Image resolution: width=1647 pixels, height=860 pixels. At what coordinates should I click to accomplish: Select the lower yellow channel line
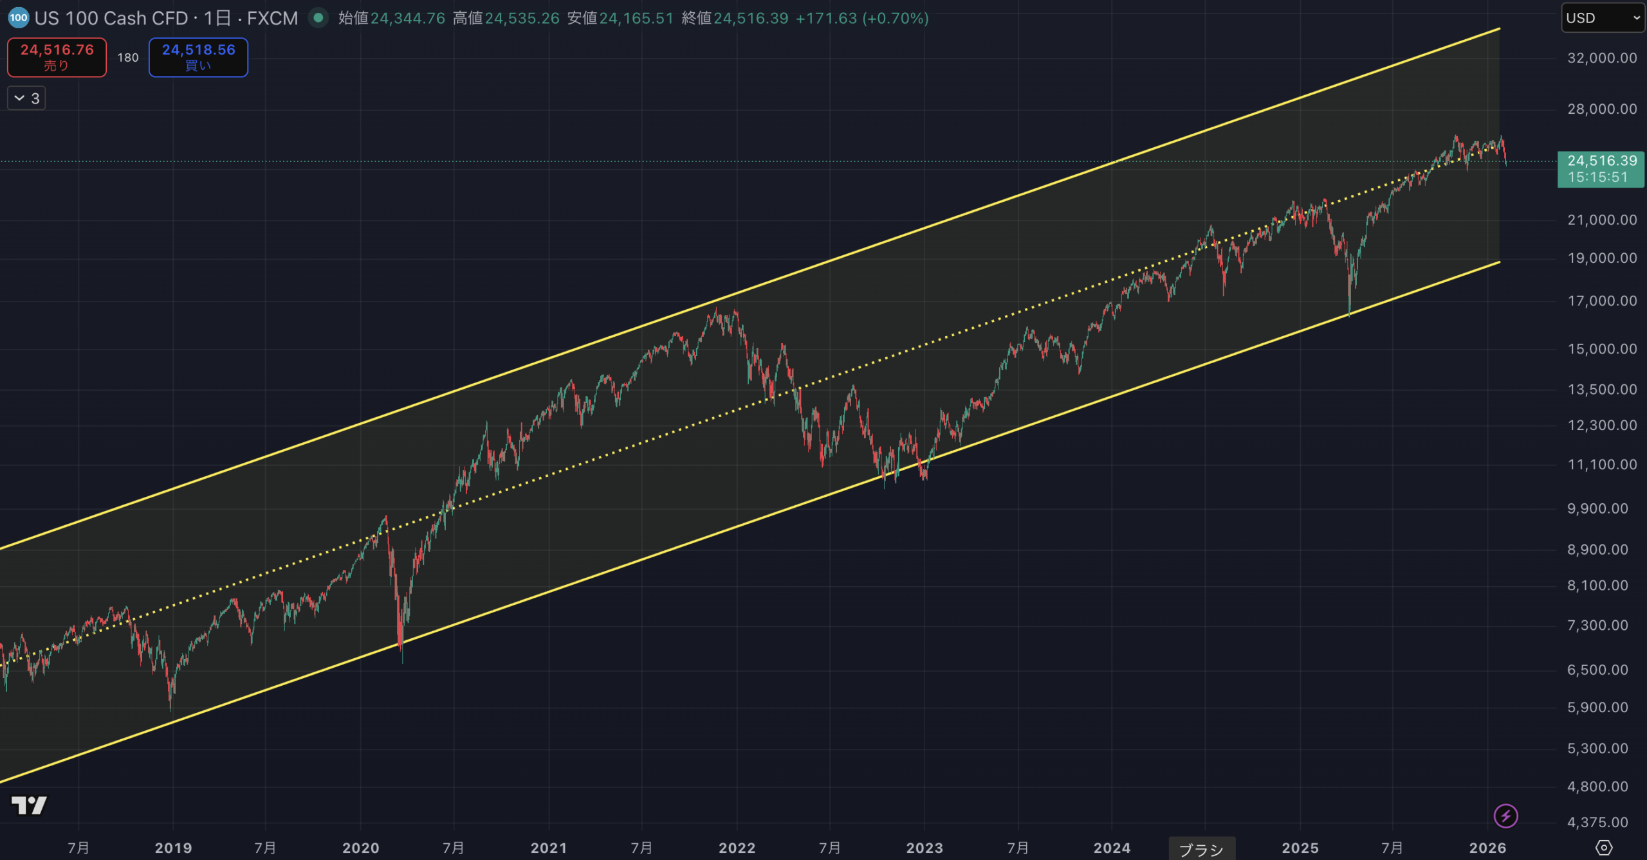click(x=643, y=559)
